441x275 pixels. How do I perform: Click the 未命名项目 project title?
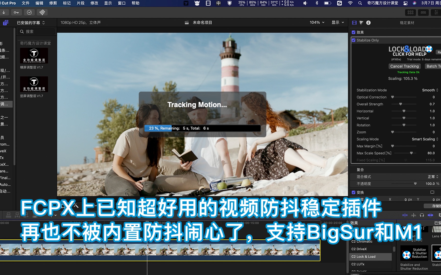coord(202,22)
